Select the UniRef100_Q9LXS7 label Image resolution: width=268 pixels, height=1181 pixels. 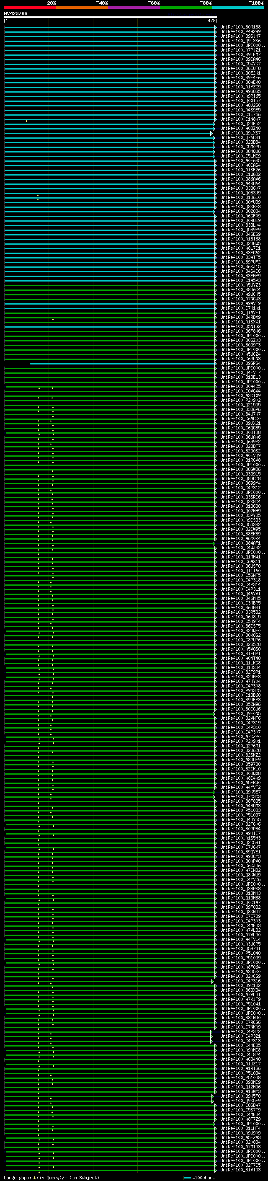point(240,133)
